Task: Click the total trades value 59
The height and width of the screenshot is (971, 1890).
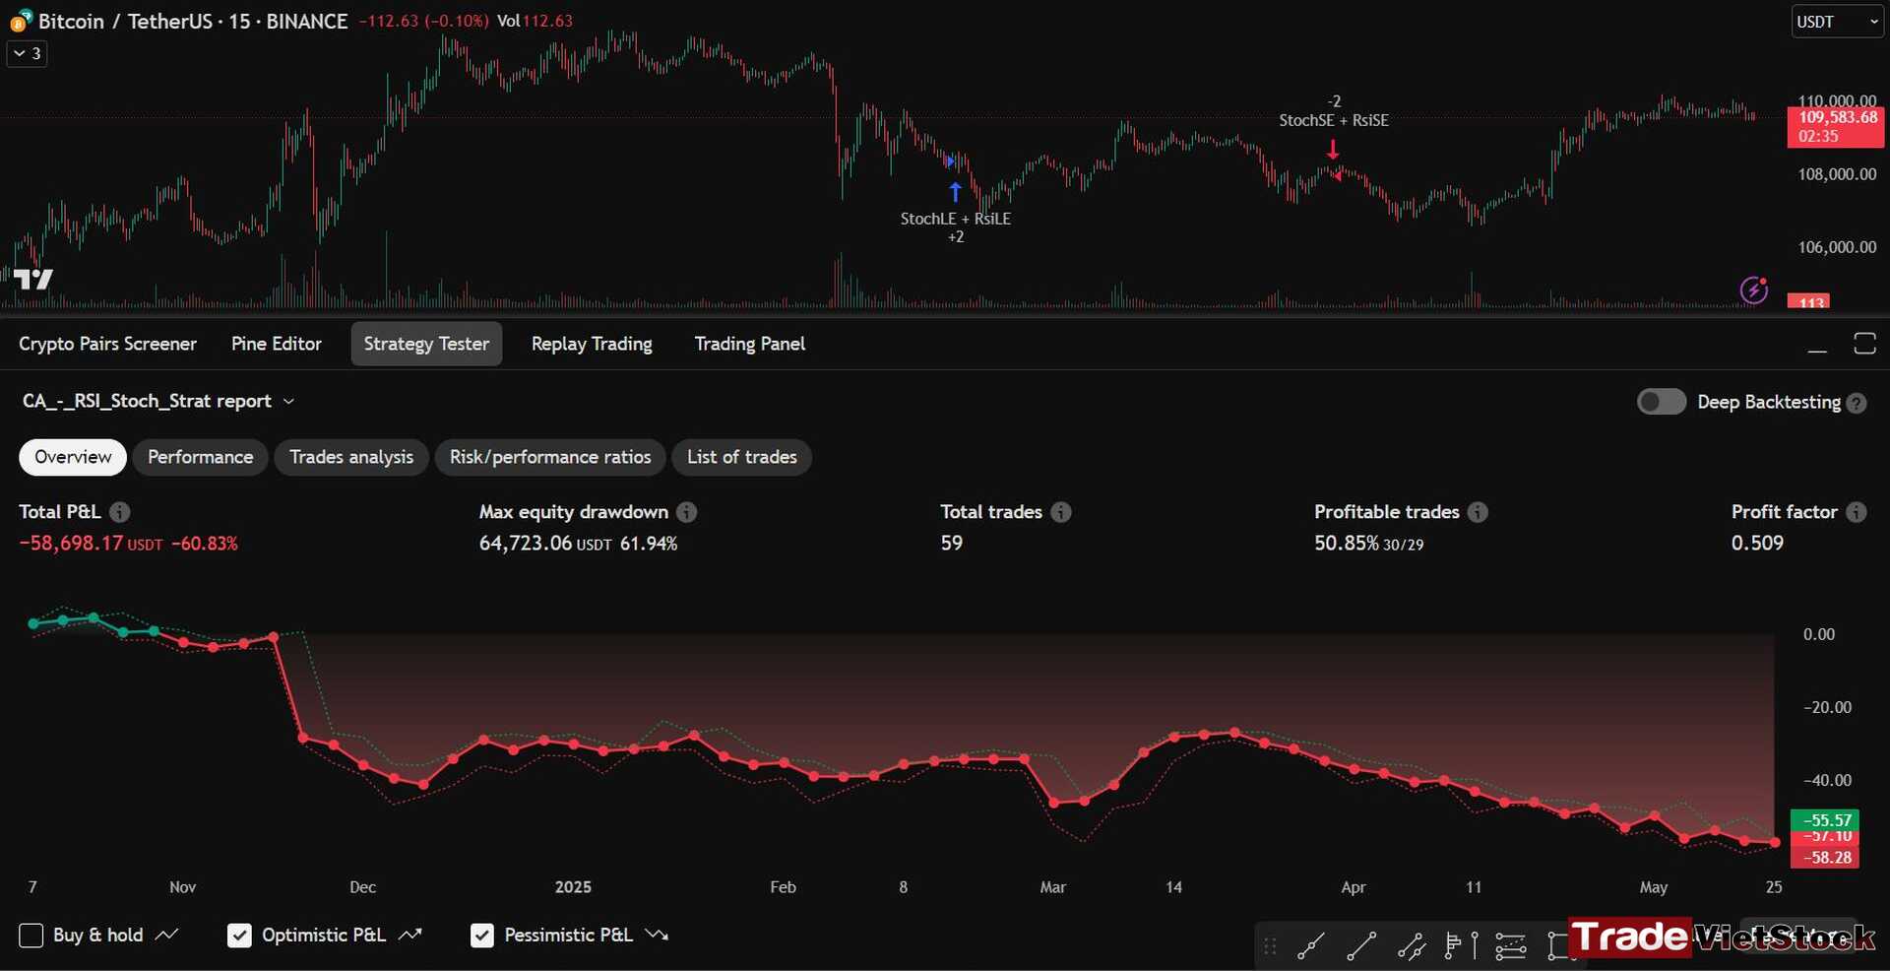Action: 952,544
